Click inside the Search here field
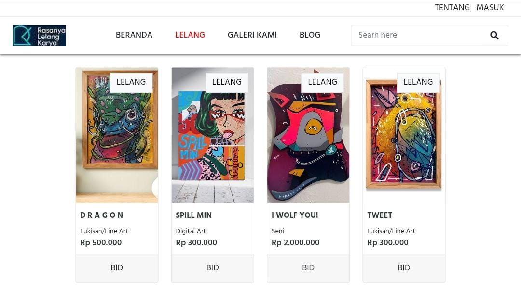The width and height of the screenshot is (521, 291). coord(415,35)
